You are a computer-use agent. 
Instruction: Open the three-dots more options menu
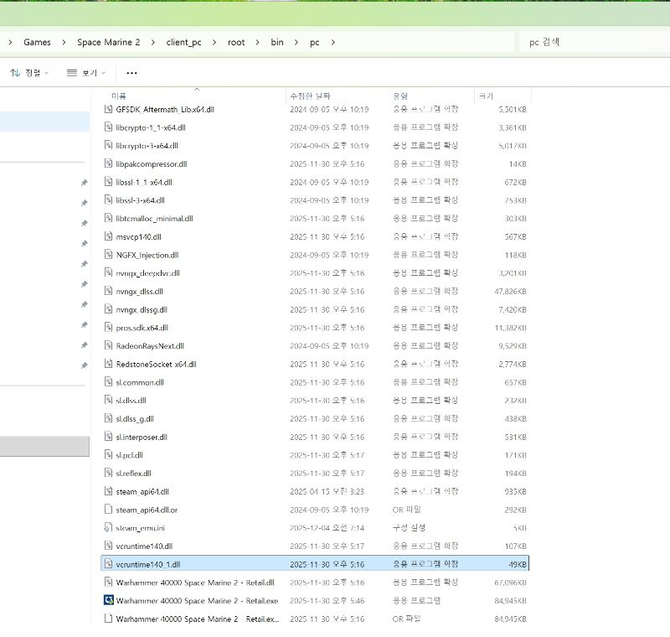click(x=131, y=73)
